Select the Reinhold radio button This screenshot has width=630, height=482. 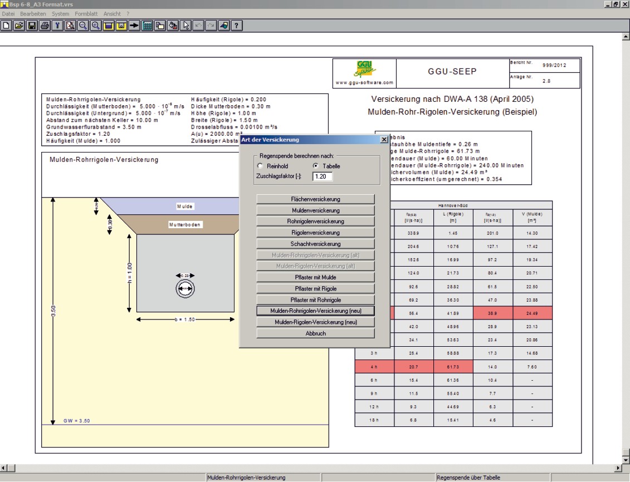260,166
